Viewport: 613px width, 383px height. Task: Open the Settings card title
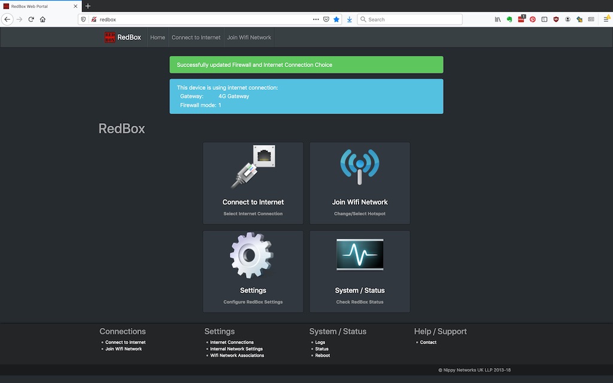pyautogui.click(x=253, y=290)
